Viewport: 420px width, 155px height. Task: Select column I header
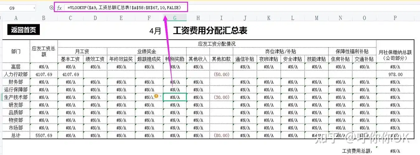tap(221, 18)
